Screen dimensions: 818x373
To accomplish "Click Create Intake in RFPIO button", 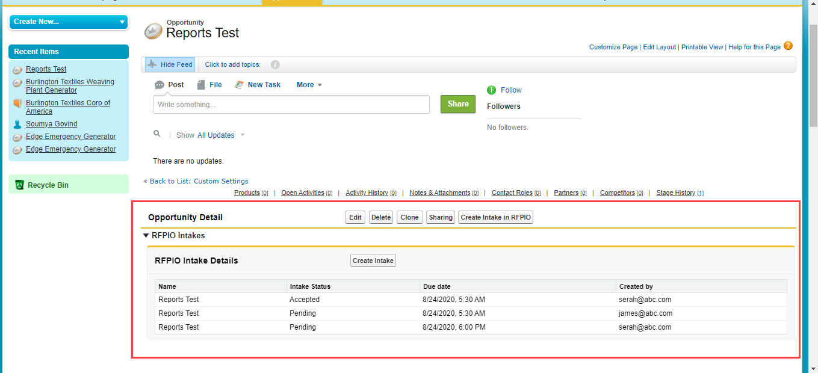I will tap(496, 217).
